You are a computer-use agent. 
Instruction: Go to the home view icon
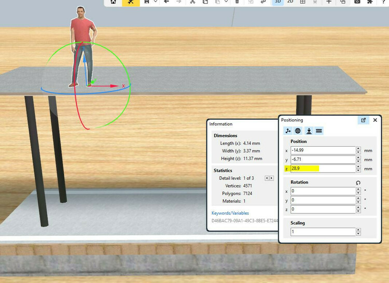coord(114,2)
